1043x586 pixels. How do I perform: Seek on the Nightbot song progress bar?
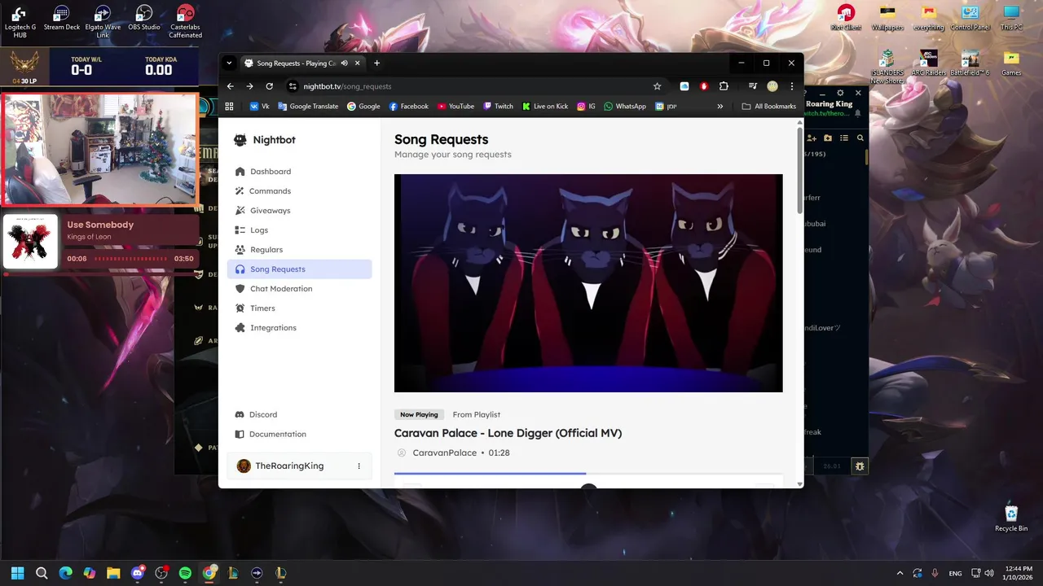(x=588, y=473)
